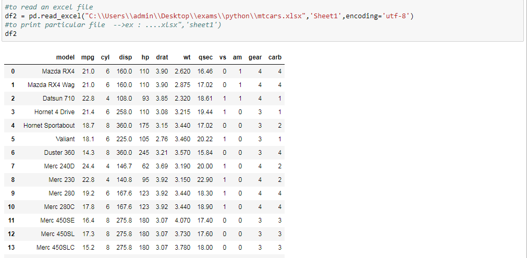Select the 'Merc 450SL' model cell in row 12
The width and height of the screenshot is (527, 258).
coord(58,234)
